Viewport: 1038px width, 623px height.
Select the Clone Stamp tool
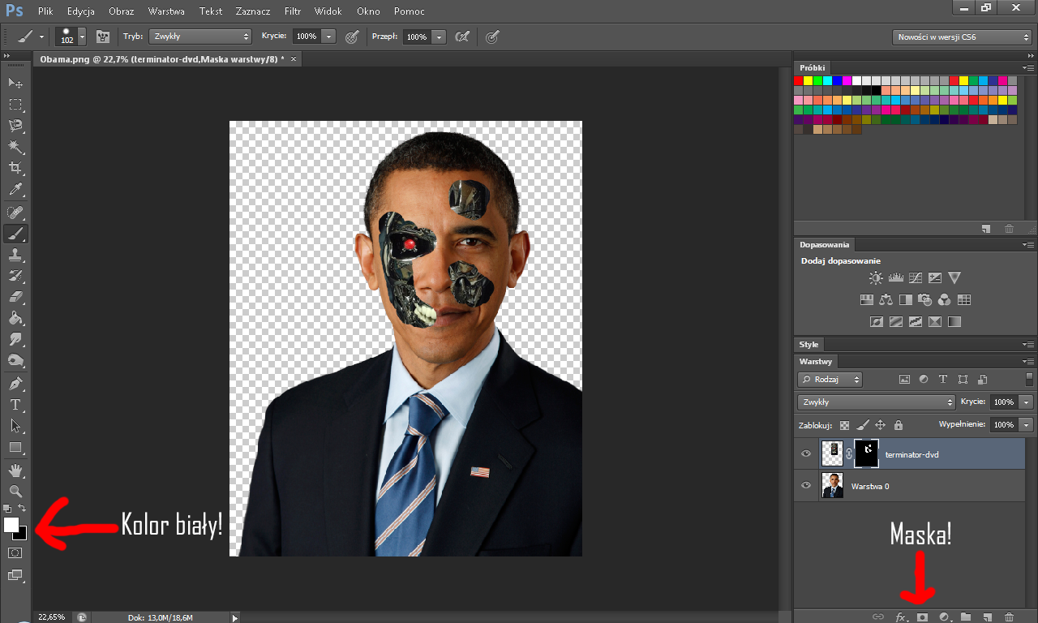[15, 255]
